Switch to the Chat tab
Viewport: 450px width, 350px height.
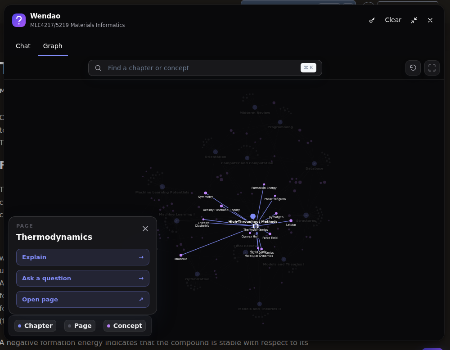tap(23, 46)
